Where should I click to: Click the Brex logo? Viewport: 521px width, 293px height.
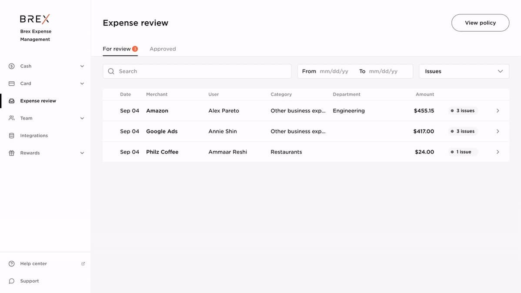35,19
